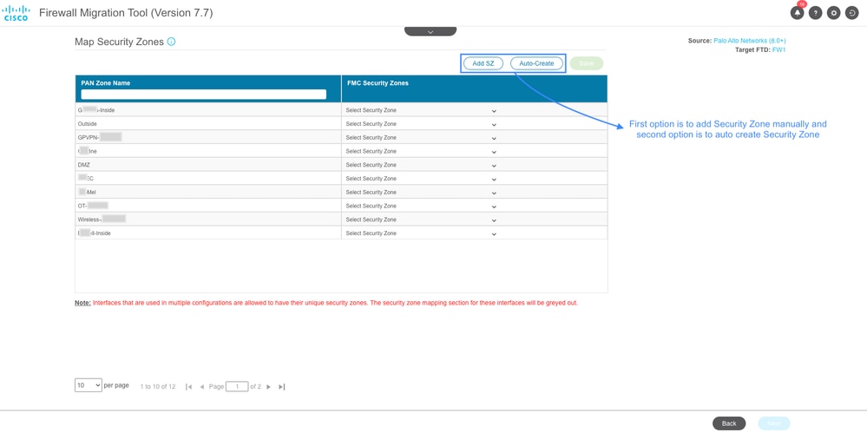Screen dimensions: 867x433
Task: Select the OT- zone name cell
Action: pos(208,206)
